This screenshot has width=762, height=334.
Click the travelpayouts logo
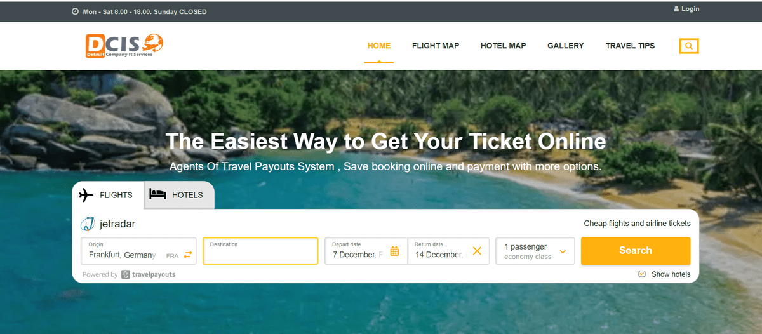click(x=148, y=274)
